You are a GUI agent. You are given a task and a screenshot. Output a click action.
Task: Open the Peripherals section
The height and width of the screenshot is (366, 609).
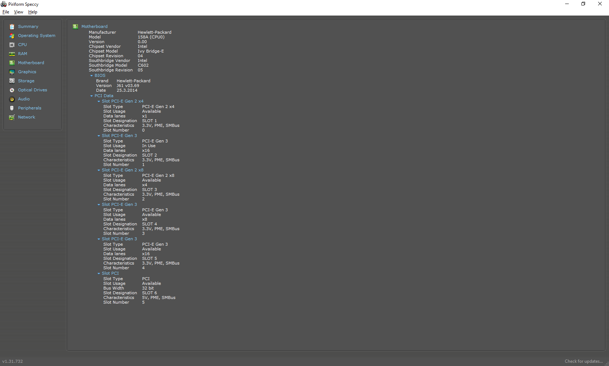[30, 108]
